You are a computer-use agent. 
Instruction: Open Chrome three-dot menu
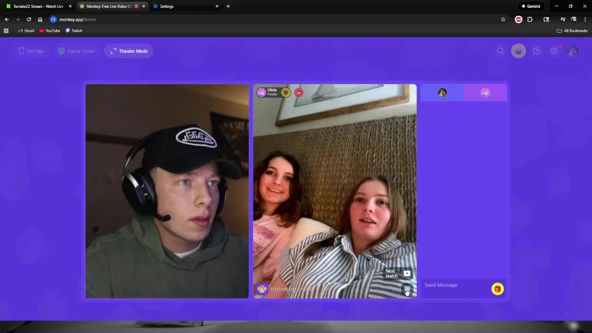(585, 19)
